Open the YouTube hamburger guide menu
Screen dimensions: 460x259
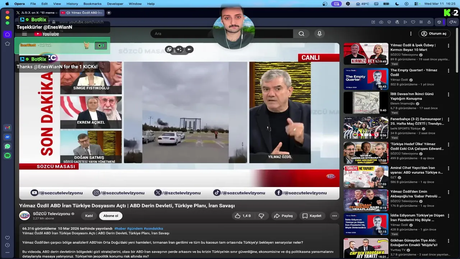click(x=24, y=34)
